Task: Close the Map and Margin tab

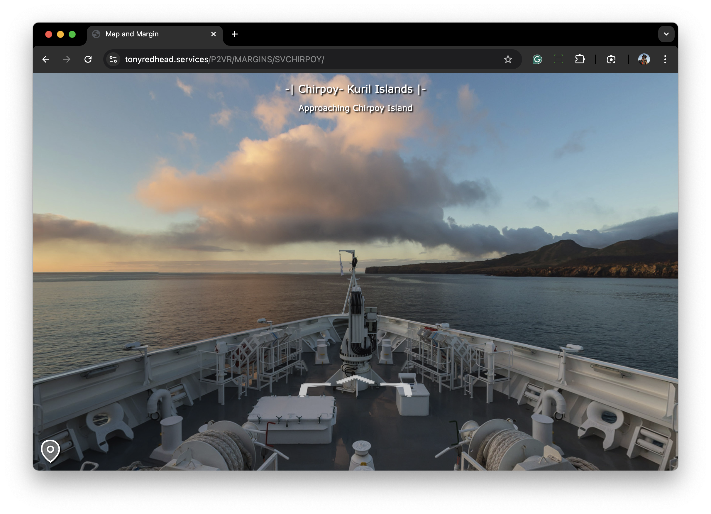Action: (x=214, y=34)
